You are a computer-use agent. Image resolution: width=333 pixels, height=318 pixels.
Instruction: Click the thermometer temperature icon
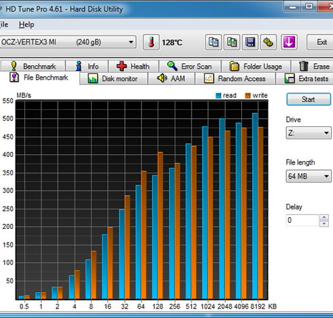point(151,42)
